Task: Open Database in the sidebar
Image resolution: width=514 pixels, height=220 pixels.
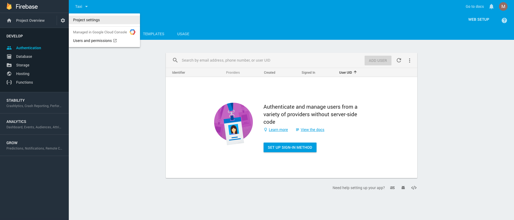Action: point(24,56)
